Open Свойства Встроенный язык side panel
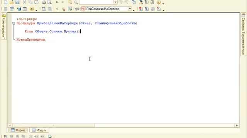Viewport: 247px width, 138px height. click(244, 34)
